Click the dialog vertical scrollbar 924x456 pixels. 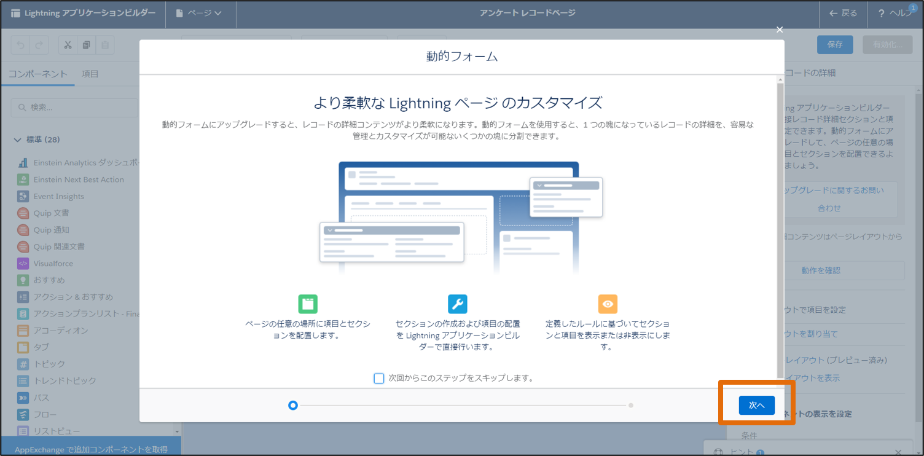(780, 230)
